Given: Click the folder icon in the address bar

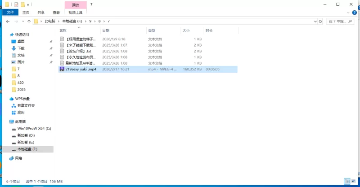Looking at the screenshot, I should (x=36, y=21).
